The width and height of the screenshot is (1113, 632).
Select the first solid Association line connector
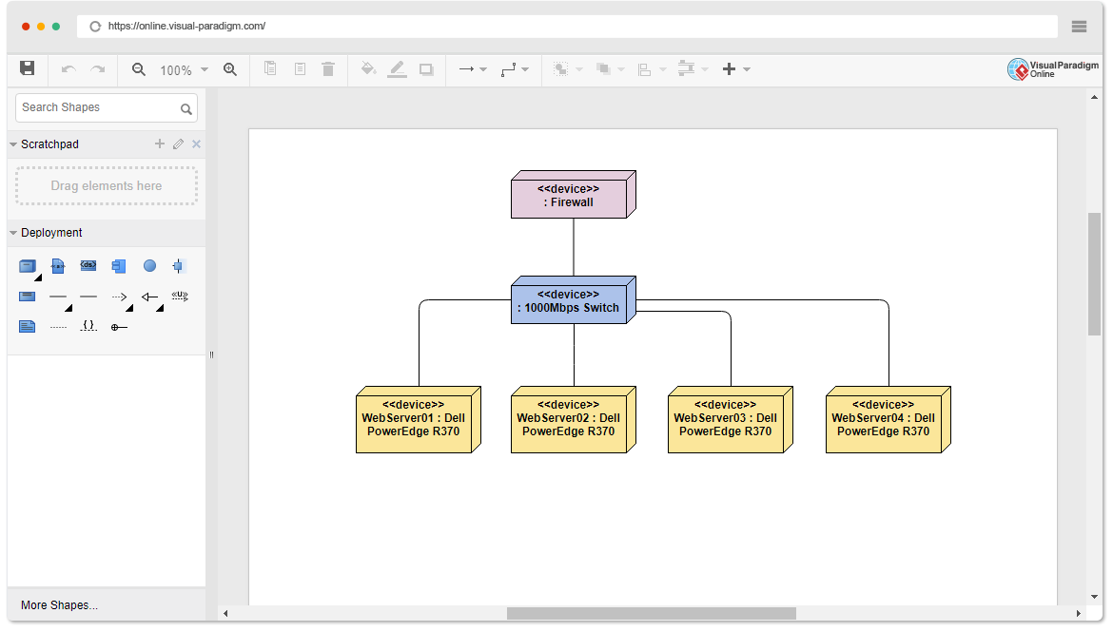[x=58, y=297]
